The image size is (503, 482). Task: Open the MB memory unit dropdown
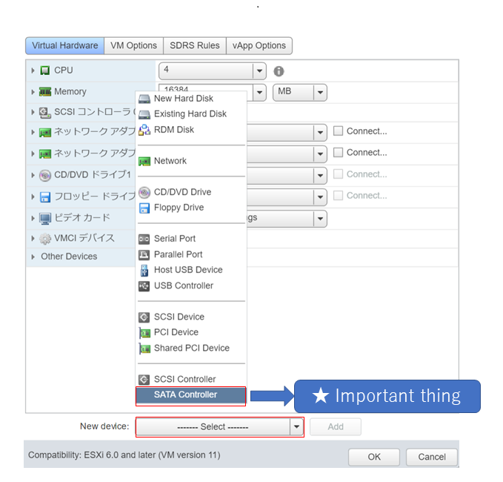point(299,93)
